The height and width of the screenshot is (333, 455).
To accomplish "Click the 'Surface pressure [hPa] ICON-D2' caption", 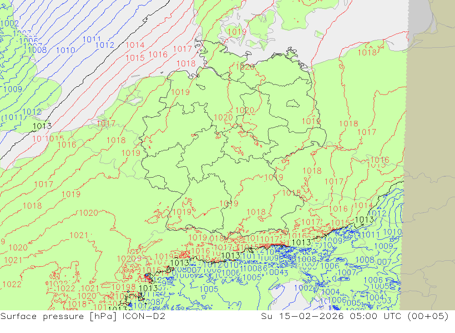I will point(83,316).
